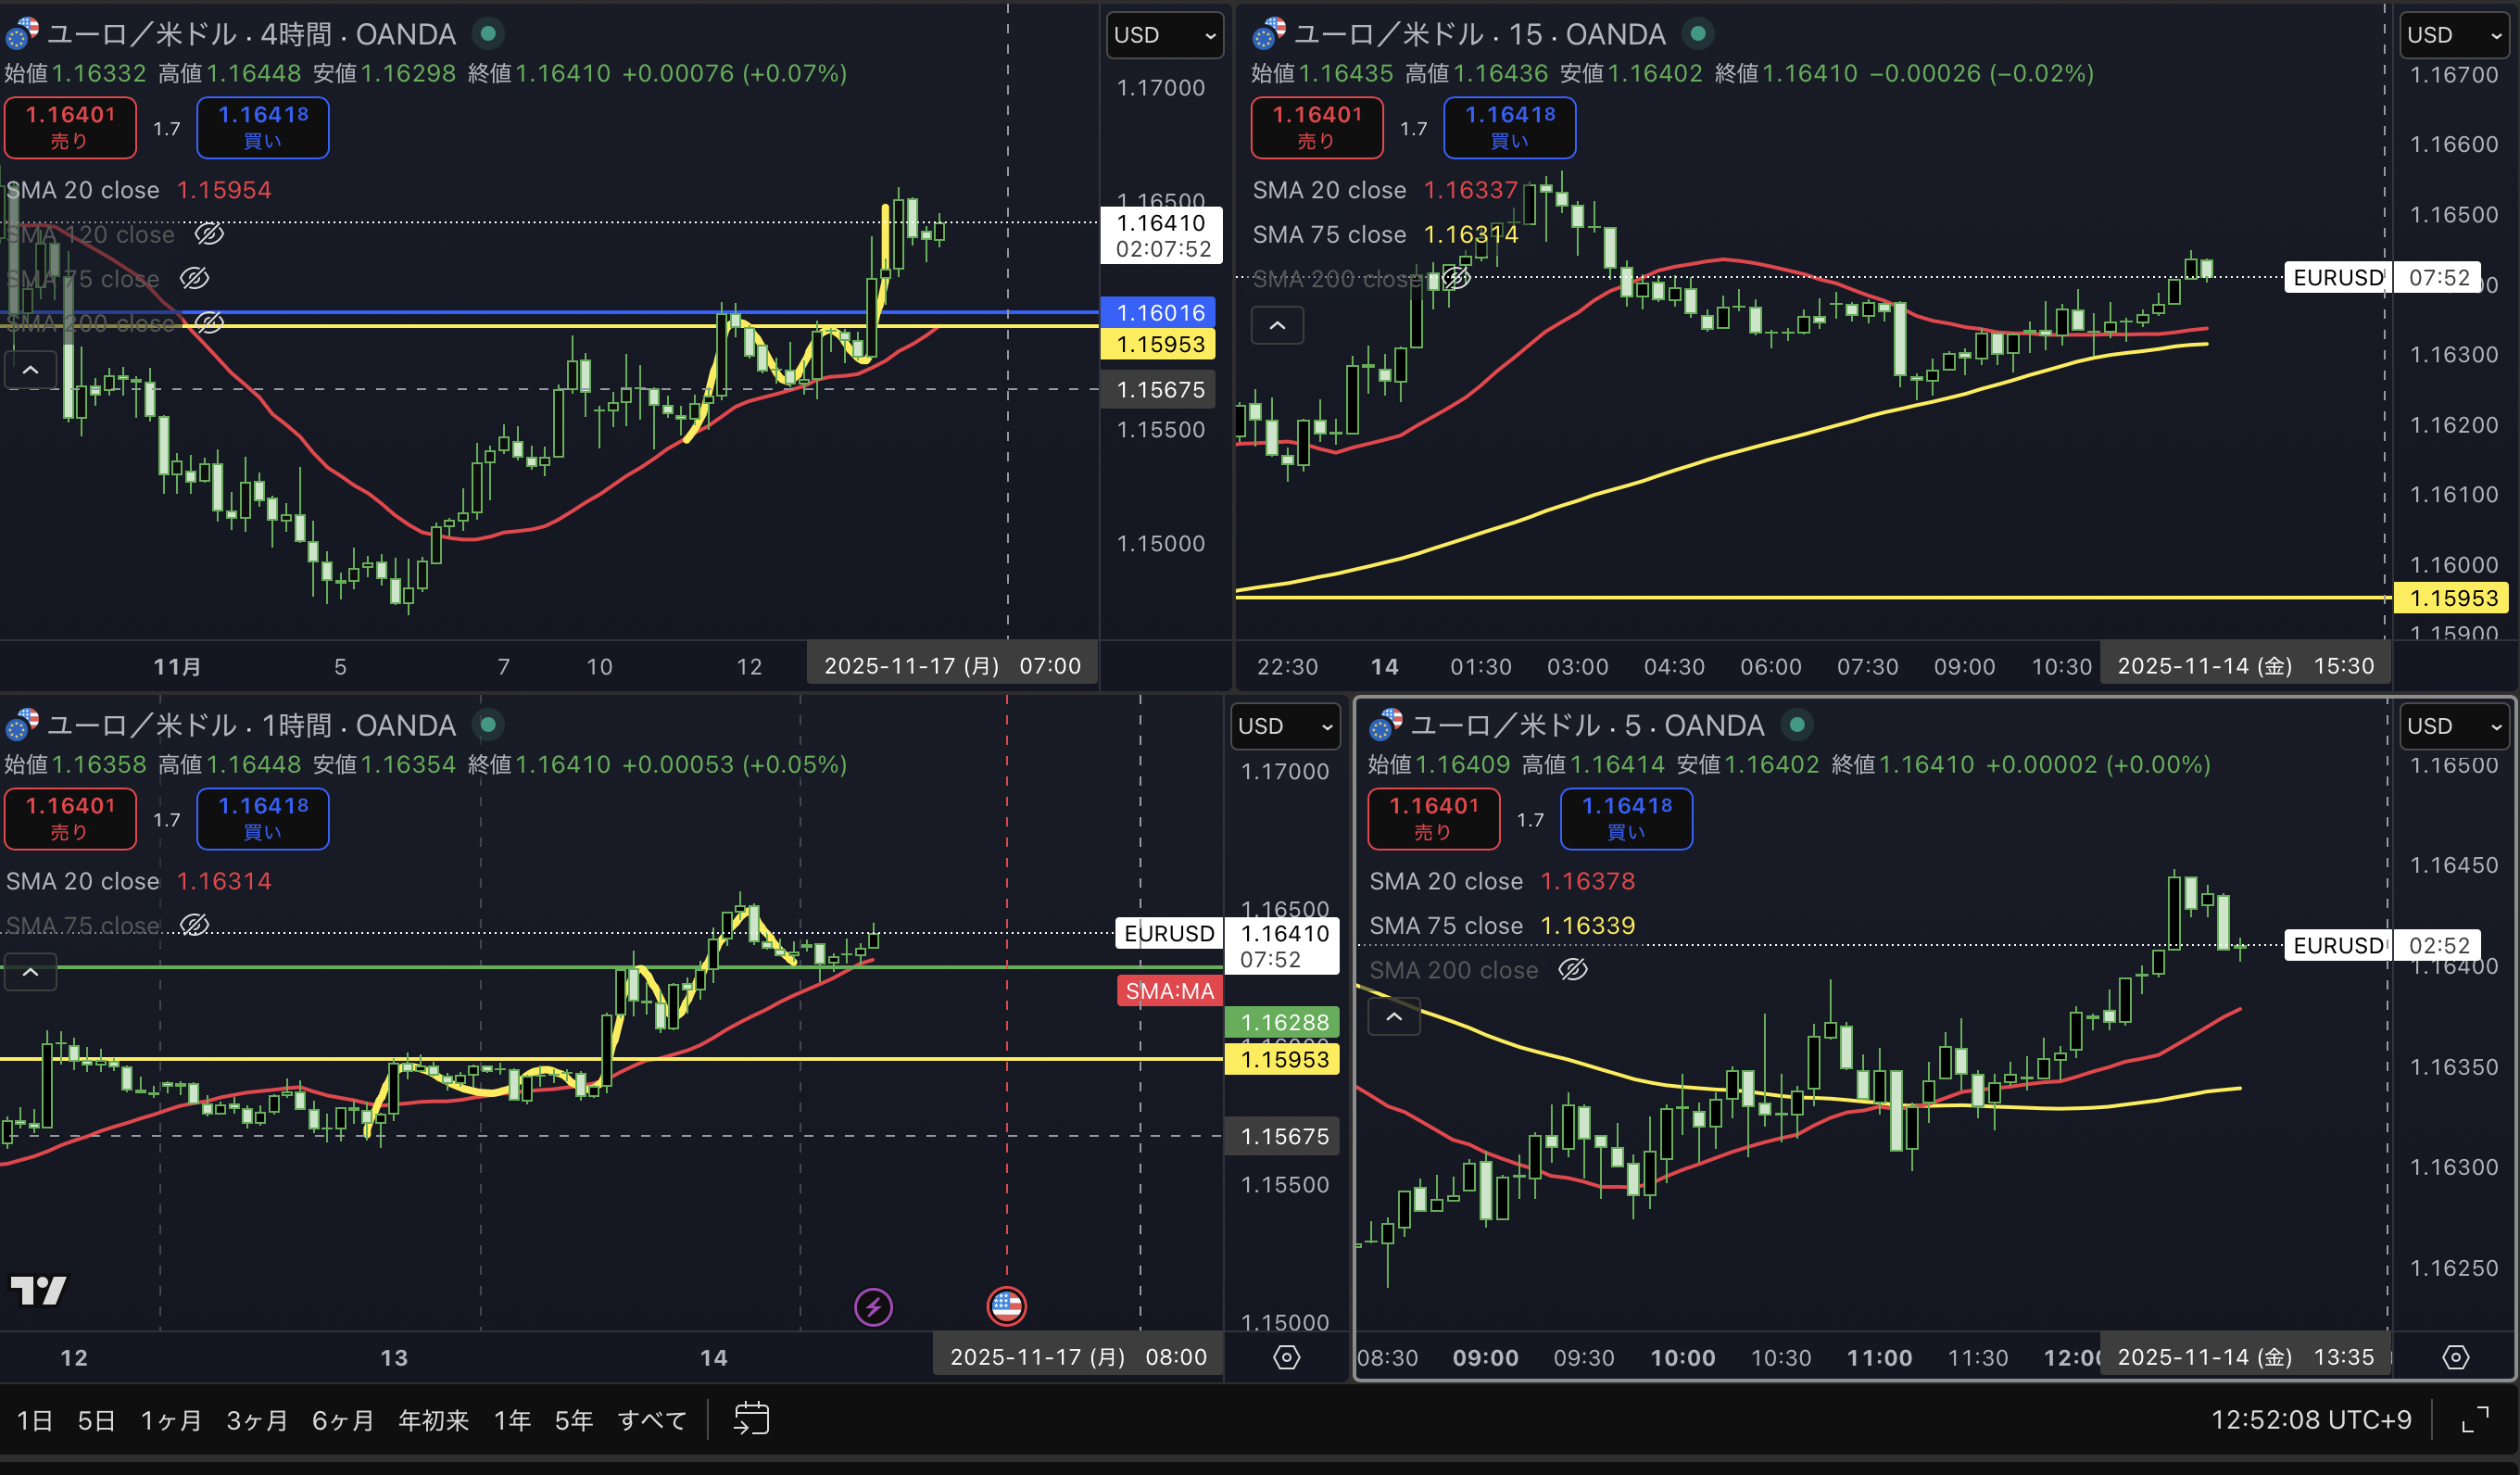Screen dimensions: 2520x1475
Task: Open 5-minute chart axis settings gear
Action: click(x=2455, y=1357)
